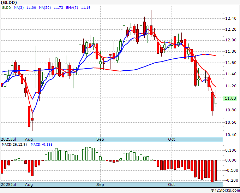Click the 0.100 MACD axis label
Screen dimensions: 240x193
(x=231, y=150)
